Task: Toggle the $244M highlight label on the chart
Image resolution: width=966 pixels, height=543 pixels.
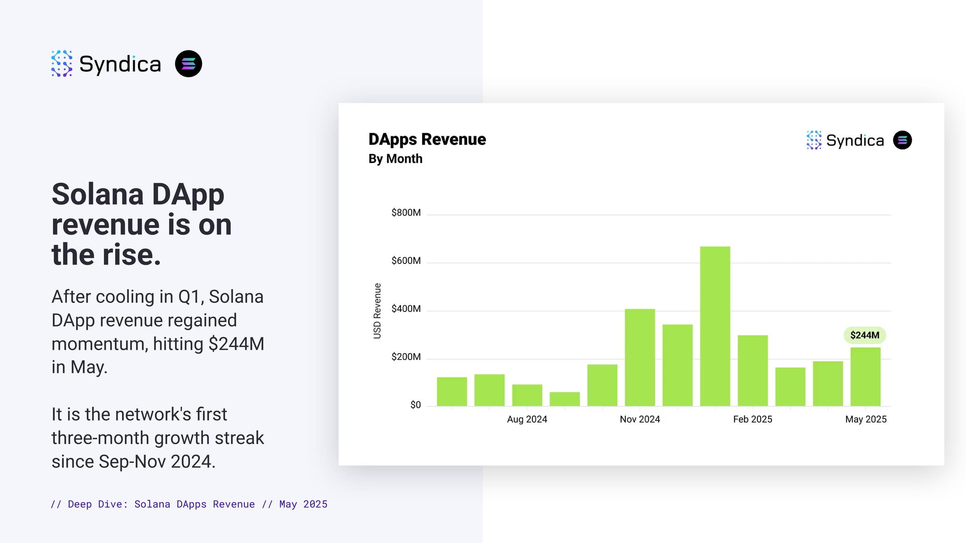Action: click(x=865, y=335)
